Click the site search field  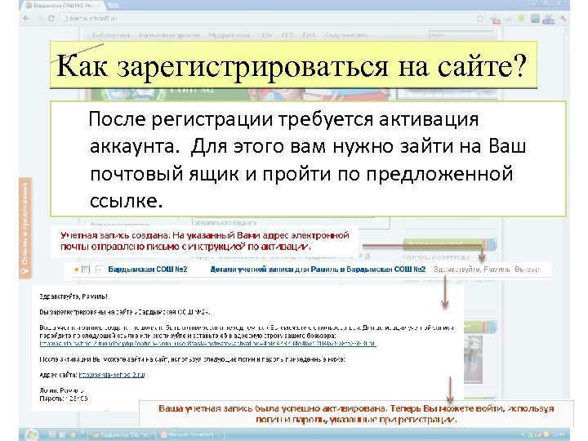(x=461, y=35)
